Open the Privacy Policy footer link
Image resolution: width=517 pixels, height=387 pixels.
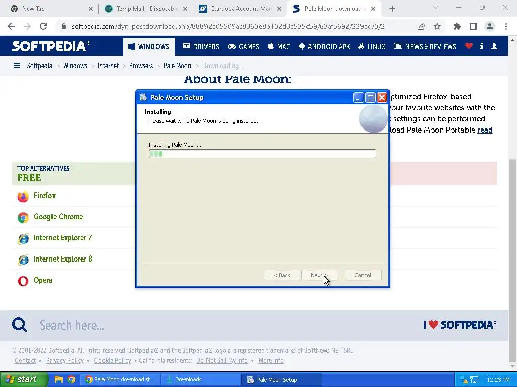[x=65, y=360]
